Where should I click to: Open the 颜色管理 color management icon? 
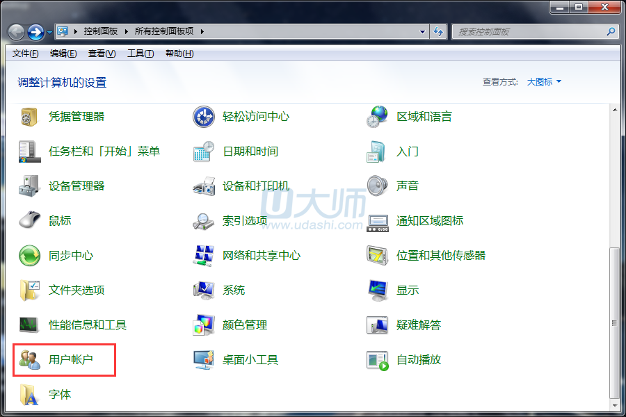(203, 325)
